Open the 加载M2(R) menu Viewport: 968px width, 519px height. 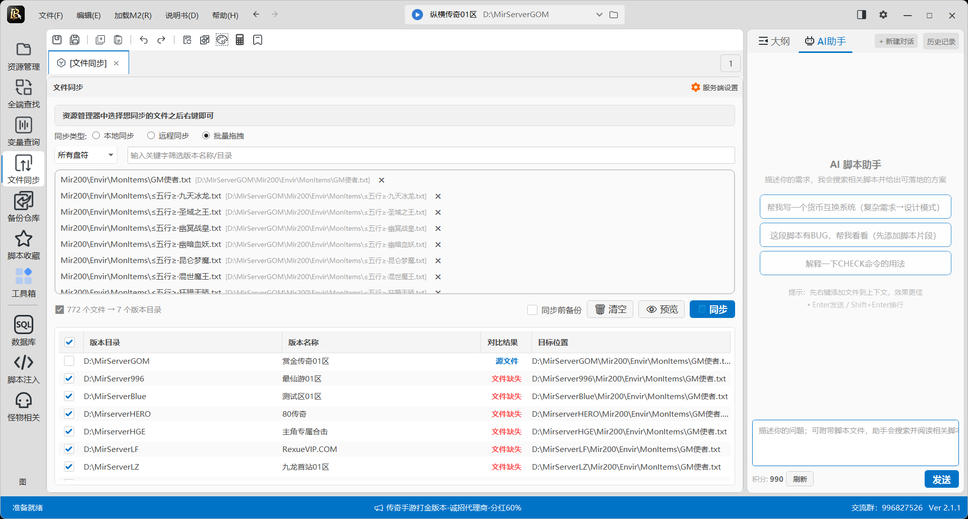133,15
